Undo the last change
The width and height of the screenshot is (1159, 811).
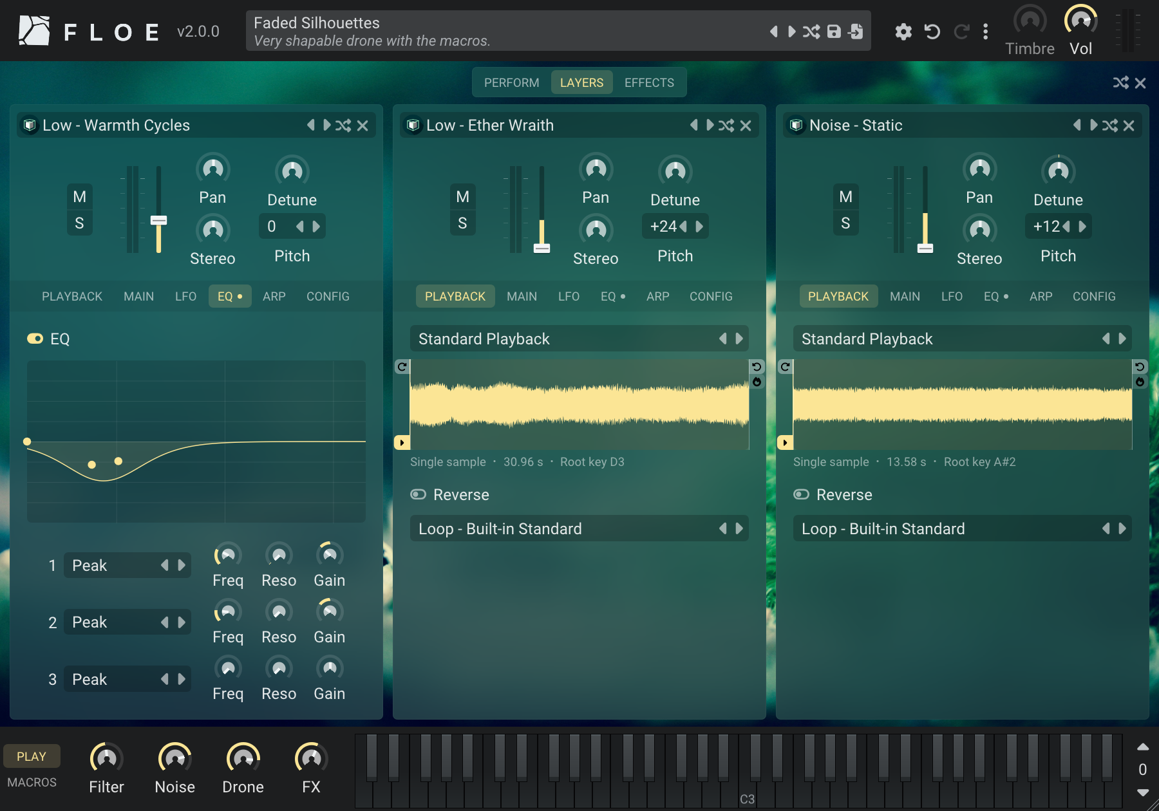tap(932, 32)
